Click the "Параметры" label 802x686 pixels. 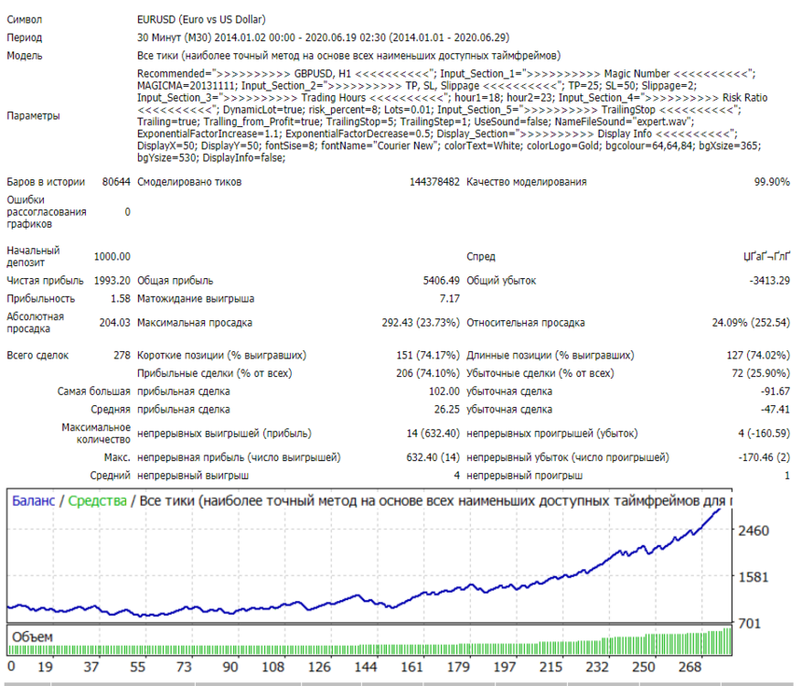[x=33, y=115]
